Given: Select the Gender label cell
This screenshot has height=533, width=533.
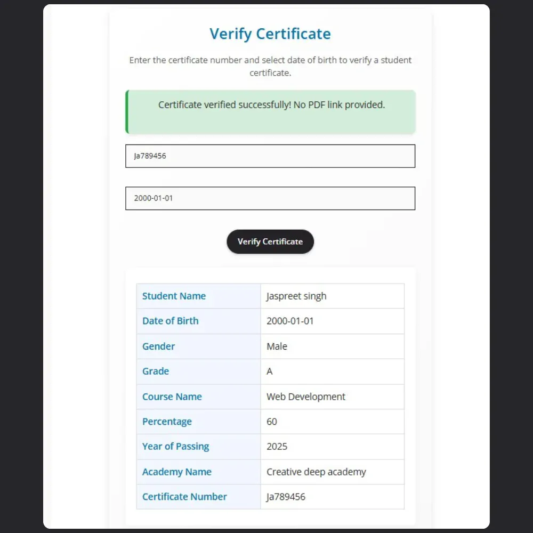Looking at the screenshot, I should (x=198, y=346).
